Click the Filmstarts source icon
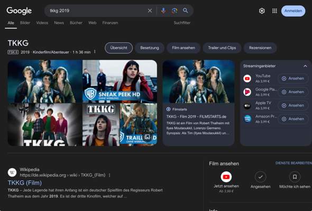 pyautogui.click(x=168, y=109)
